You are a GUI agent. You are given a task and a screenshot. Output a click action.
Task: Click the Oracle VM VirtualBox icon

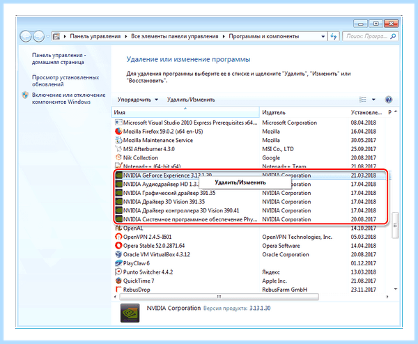click(x=118, y=254)
